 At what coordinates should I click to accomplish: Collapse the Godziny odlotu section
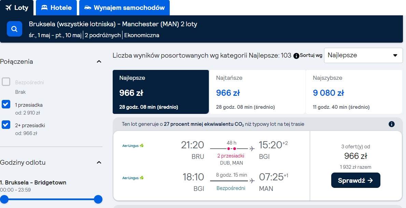[99, 162]
